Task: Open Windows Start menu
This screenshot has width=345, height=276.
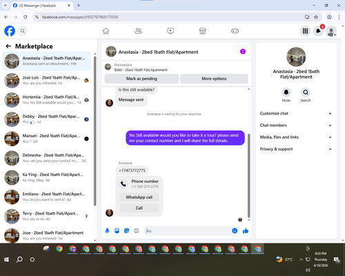Action: (6, 259)
